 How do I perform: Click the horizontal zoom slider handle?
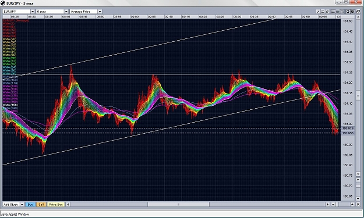pyautogui.click(x=337, y=204)
